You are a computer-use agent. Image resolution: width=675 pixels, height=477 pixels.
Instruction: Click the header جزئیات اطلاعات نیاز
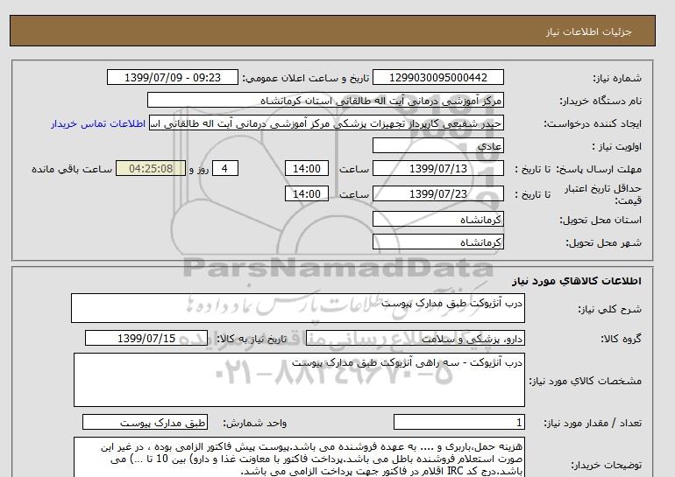coord(589,32)
